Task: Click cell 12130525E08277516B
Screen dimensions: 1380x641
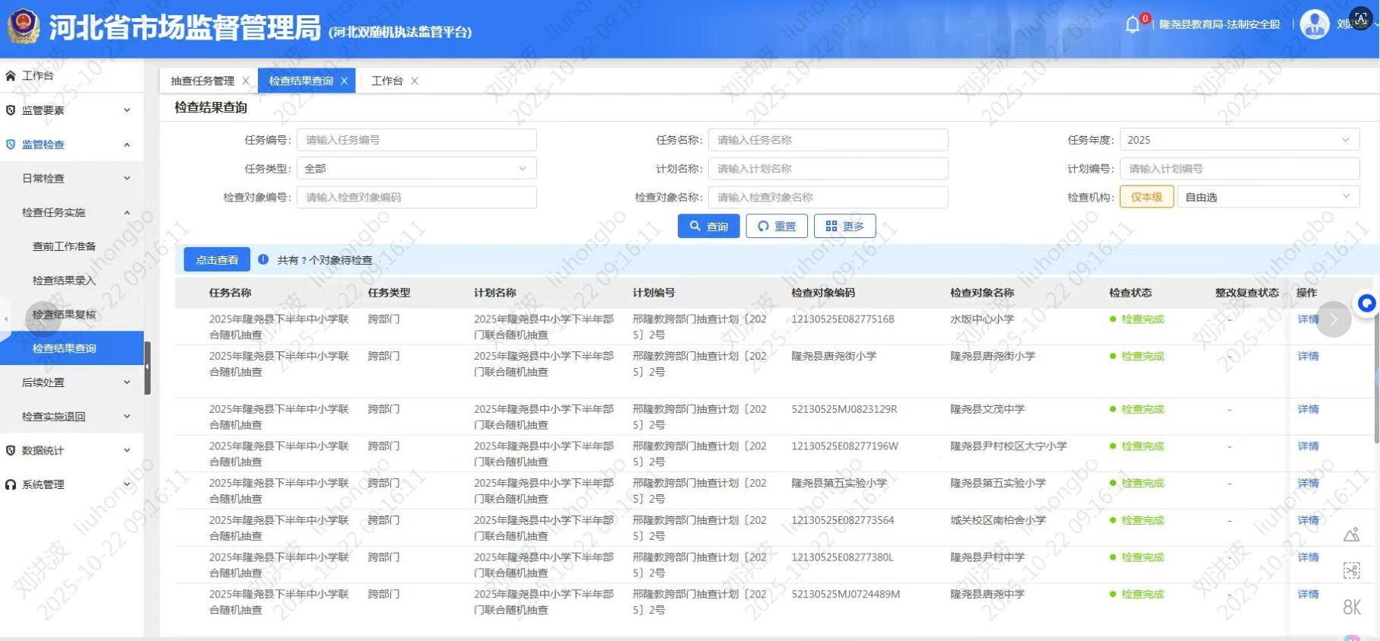Action: (x=843, y=319)
